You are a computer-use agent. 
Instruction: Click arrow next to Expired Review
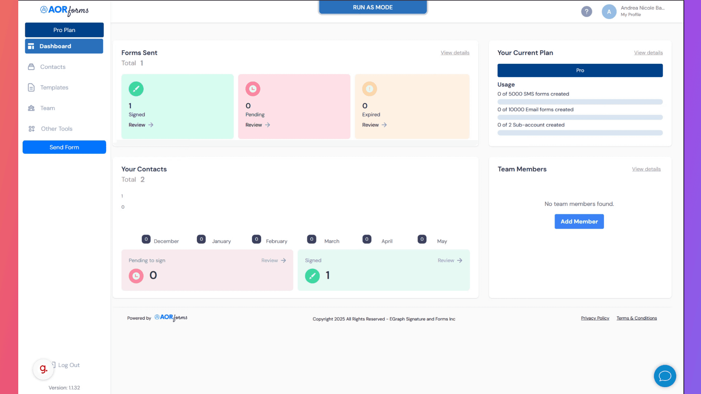click(384, 125)
